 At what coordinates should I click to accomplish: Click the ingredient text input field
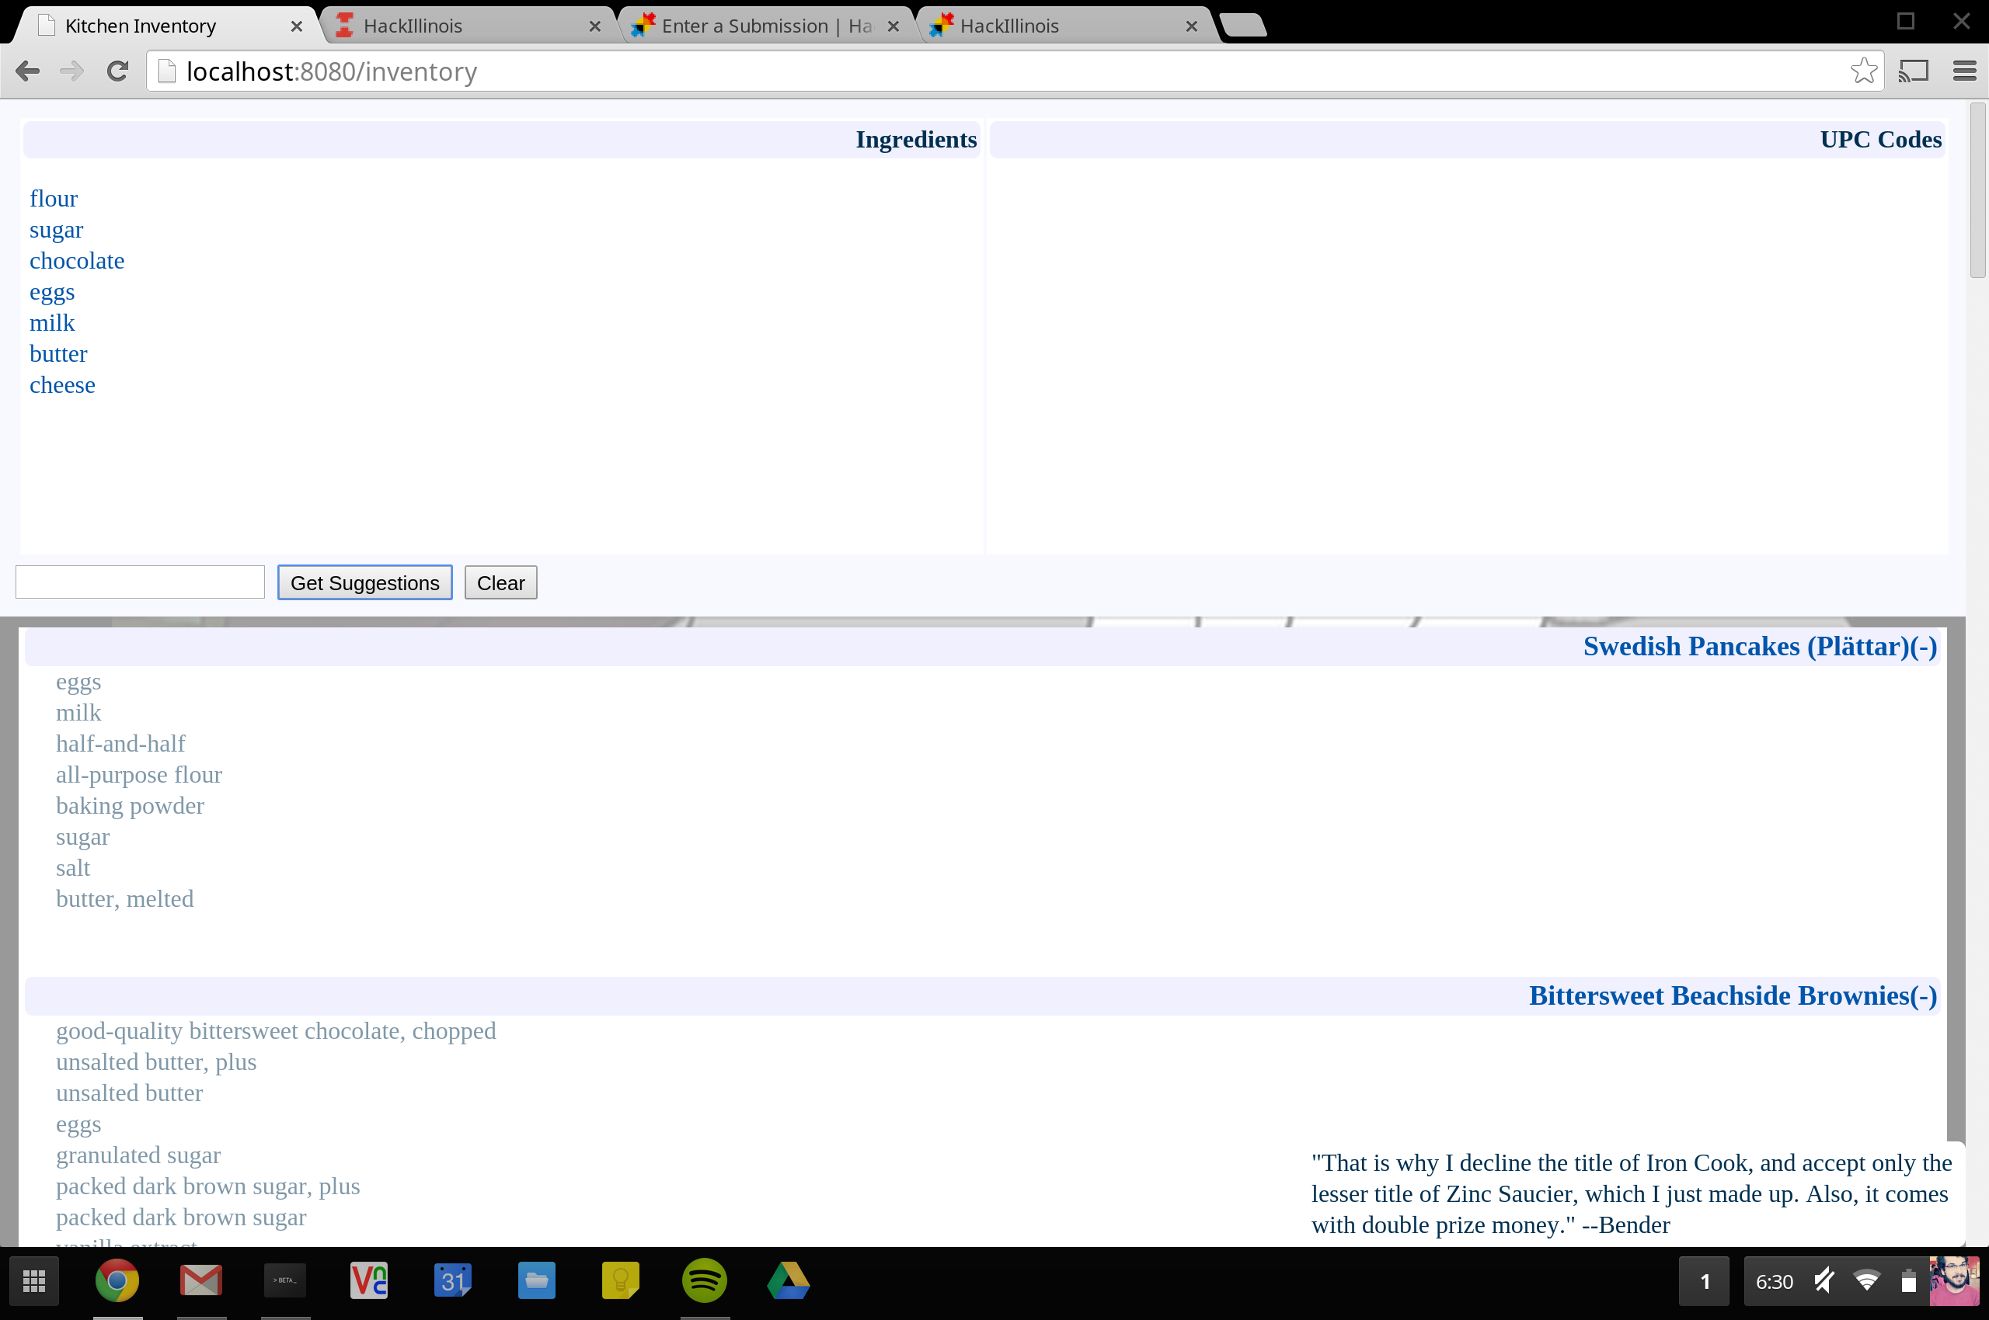pyautogui.click(x=140, y=582)
